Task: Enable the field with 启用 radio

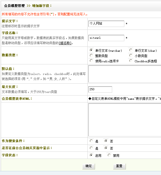Action: tap(91, 155)
